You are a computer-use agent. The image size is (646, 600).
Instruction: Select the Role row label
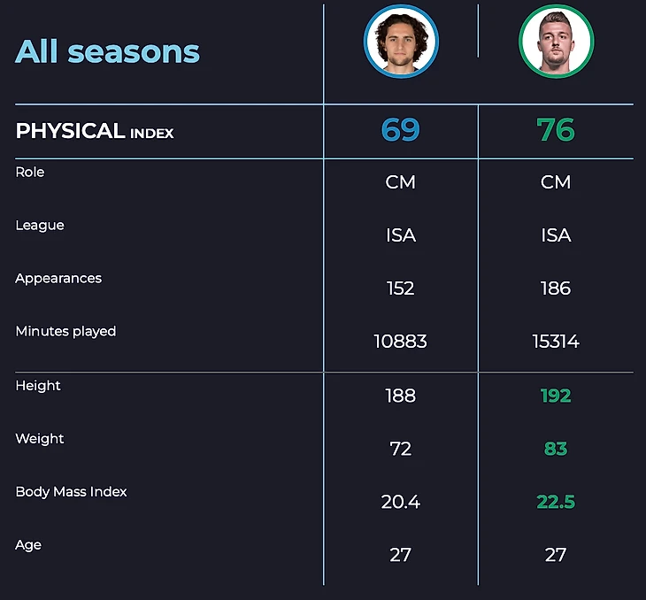(x=30, y=172)
